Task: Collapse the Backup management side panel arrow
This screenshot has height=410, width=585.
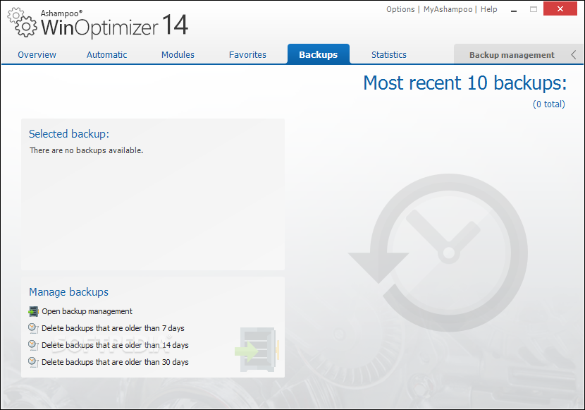Action: click(574, 55)
